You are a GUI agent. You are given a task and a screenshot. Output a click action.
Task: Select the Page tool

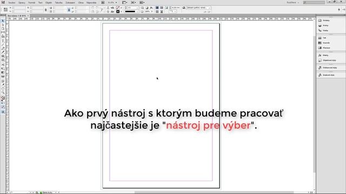click(3, 29)
